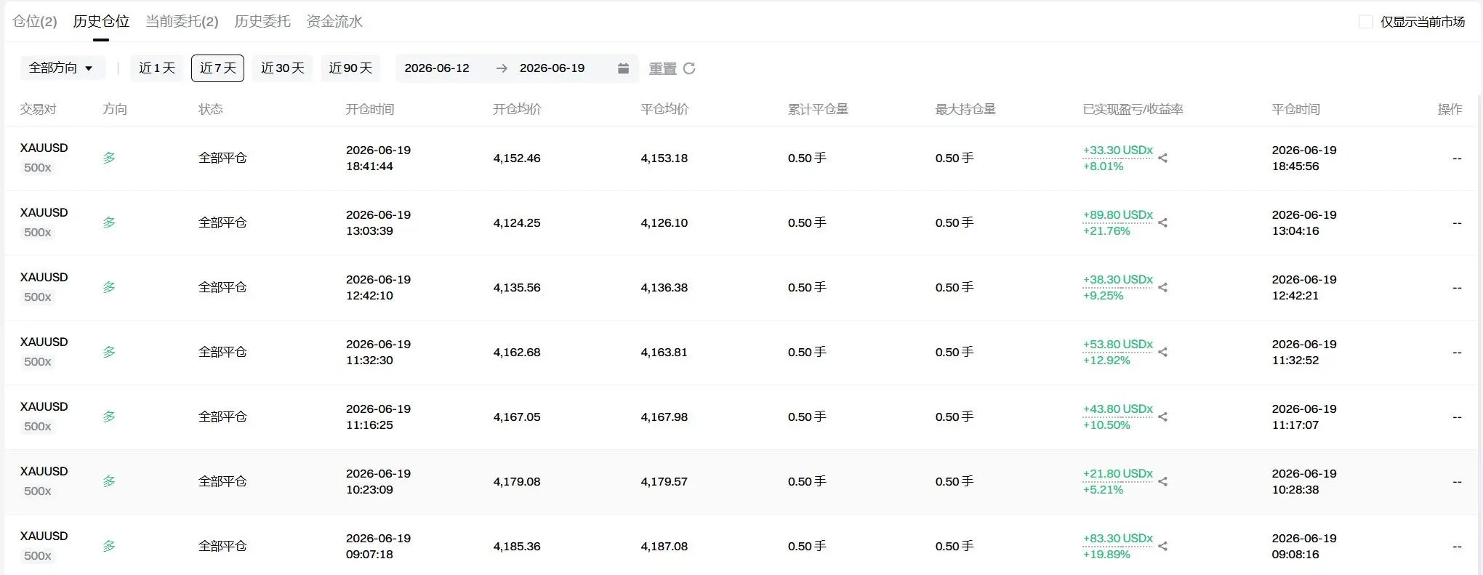
Task: Share the +33.30 USDx trade result
Action: 1162,158
